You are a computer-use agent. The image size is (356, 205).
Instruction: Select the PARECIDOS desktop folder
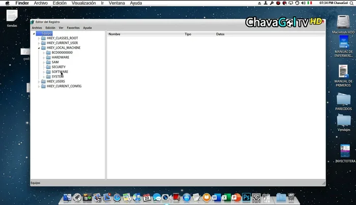pyautogui.click(x=343, y=101)
